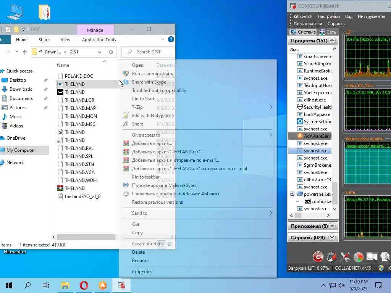Select the conhost.exe child process

click(318, 201)
